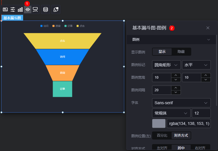Click the legend height input field
Image resolution: width=218 pixels, height=151 pixels.
[x=192, y=78]
